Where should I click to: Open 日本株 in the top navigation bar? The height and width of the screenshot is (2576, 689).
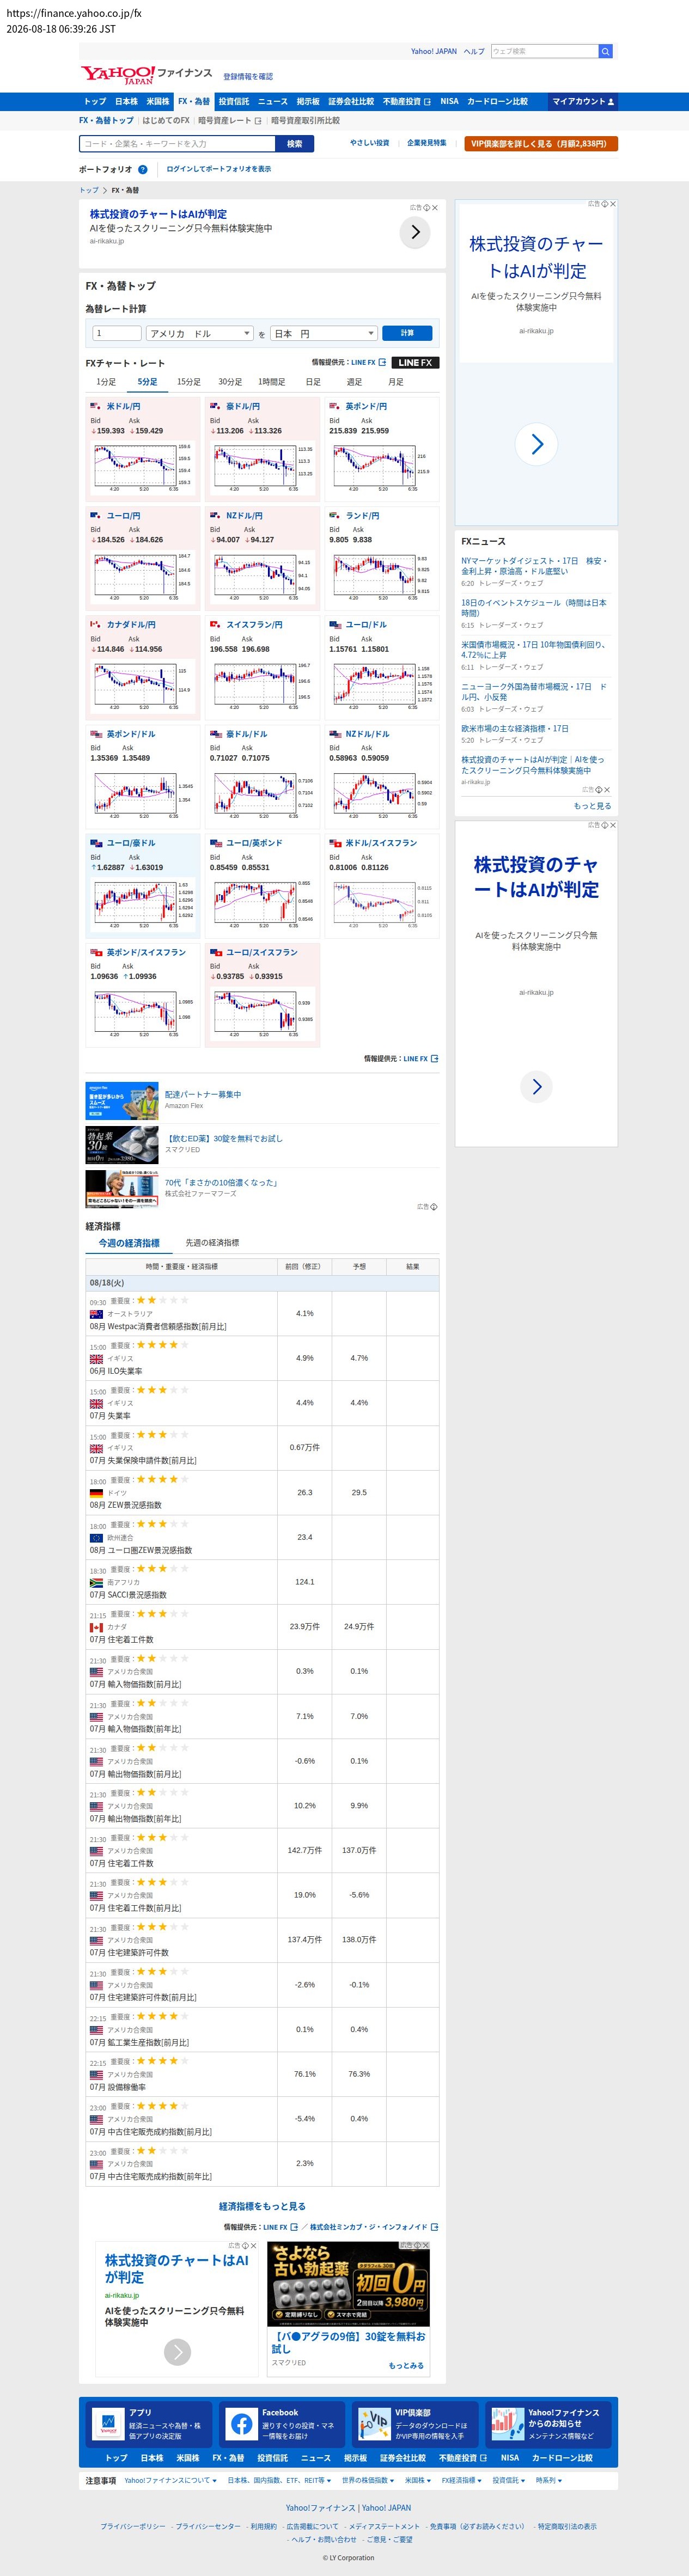pos(126,101)
